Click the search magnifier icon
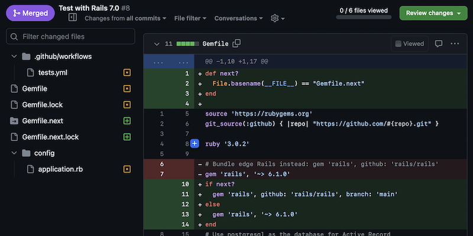 point(14,37)
